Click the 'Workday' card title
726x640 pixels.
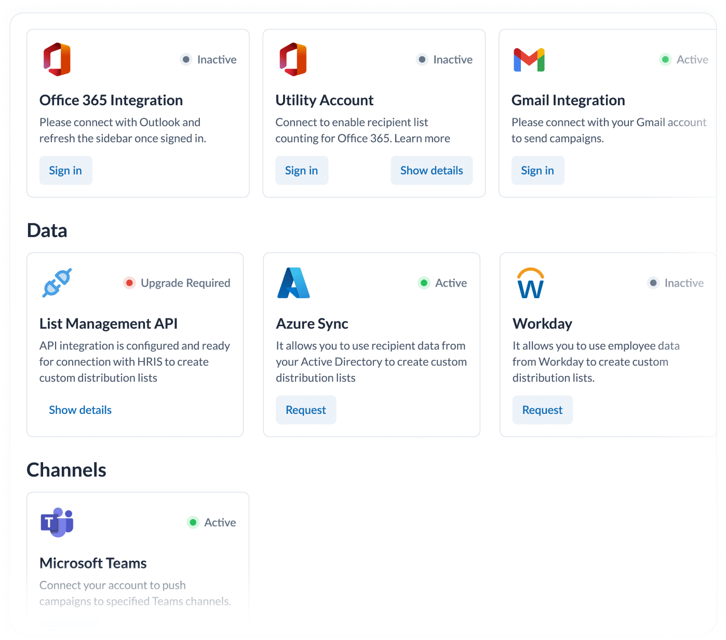click(542, 324)
